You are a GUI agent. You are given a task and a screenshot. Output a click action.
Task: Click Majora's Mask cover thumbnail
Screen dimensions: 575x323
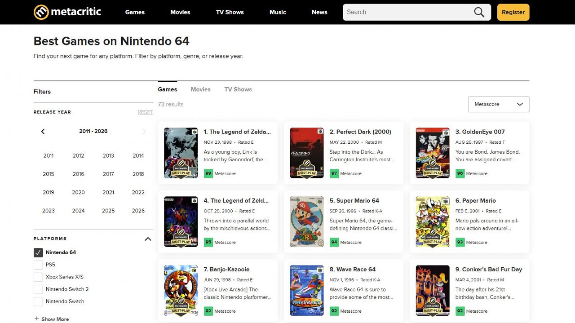pos(181,221)
